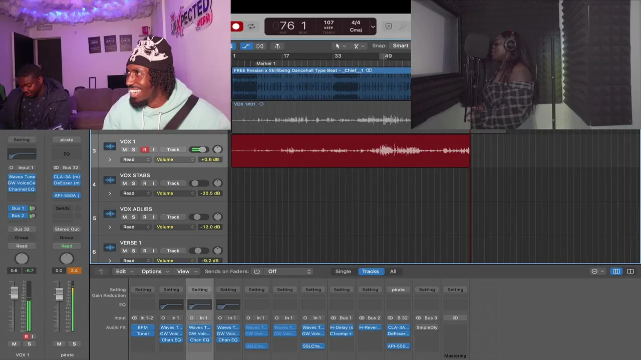Click the mixer up-arrow back icon

[x=101, y=271]
